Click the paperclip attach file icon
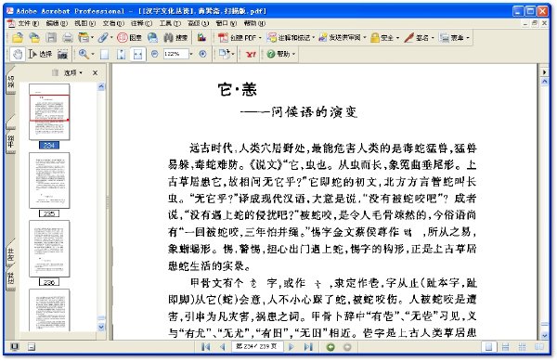This screenshot has height=361, width=557. coord(103,37)
